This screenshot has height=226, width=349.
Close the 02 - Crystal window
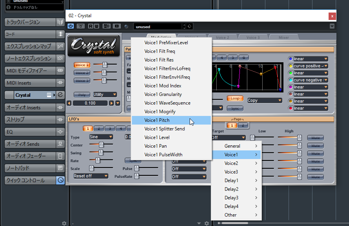[332, 16]
